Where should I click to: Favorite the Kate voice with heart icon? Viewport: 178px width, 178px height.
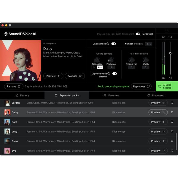pos(172,122)
